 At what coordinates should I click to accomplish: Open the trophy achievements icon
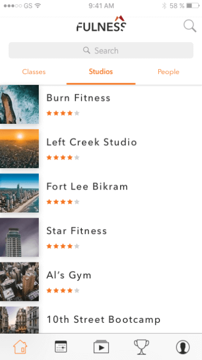pos(141,347)
